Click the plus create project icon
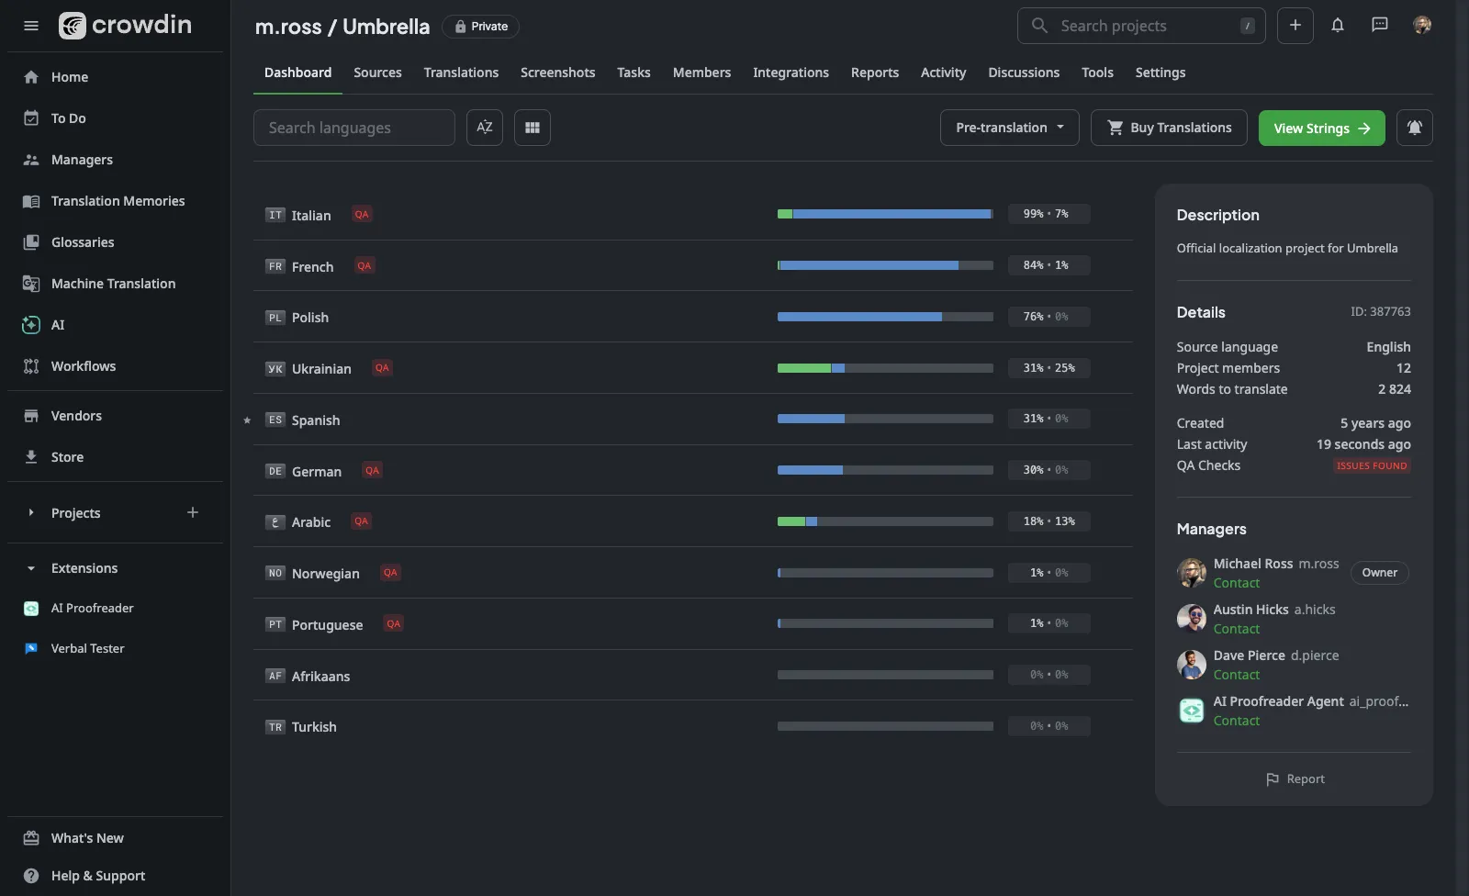The height and width of the screenshot is (896, 1469). (x=1295, y=26)
